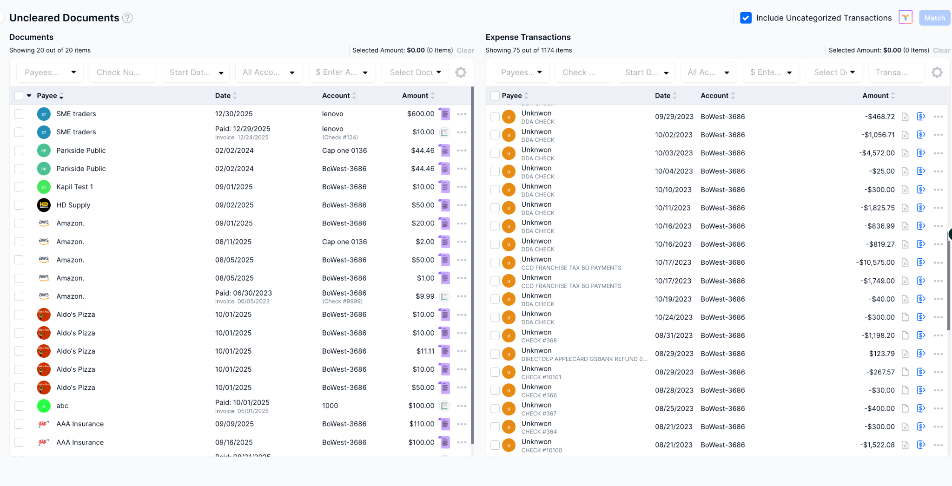This screenshot has width=952, height=486.
Task: Click the Match button
Action: pyautogui.click(x=934, y=18)
